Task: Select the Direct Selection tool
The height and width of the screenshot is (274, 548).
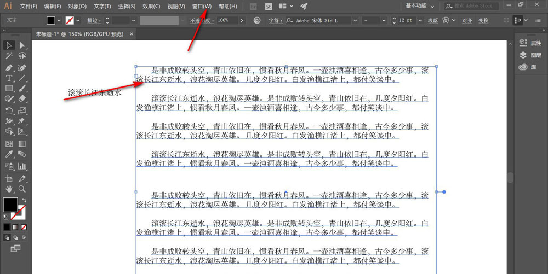Action: [x=22, y=45]
